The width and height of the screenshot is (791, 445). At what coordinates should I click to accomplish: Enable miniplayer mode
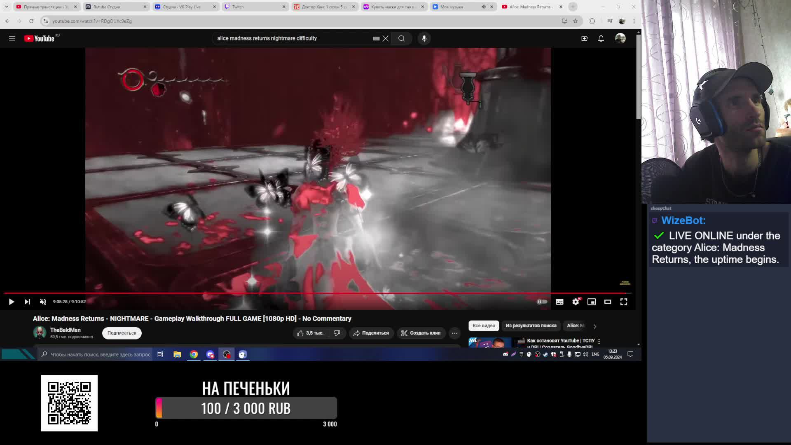tap(592, 302)
